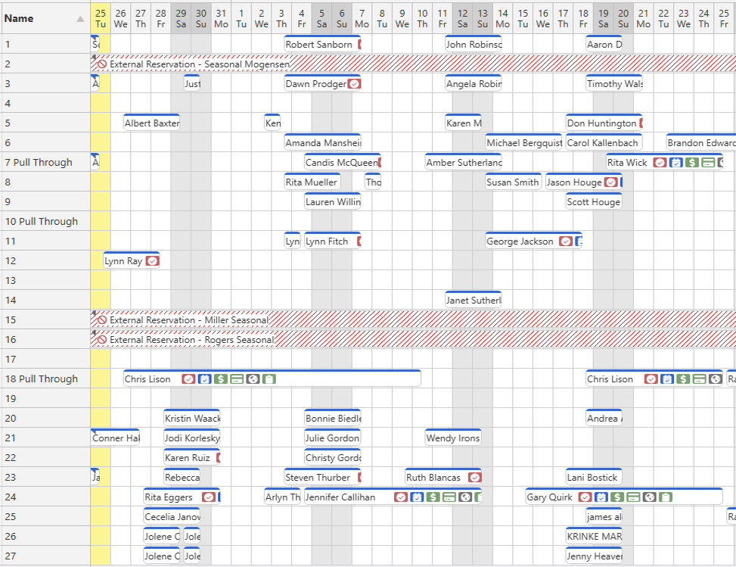Click calendar icon on Chris Lison's reservation starting 26th

[205, 379]
